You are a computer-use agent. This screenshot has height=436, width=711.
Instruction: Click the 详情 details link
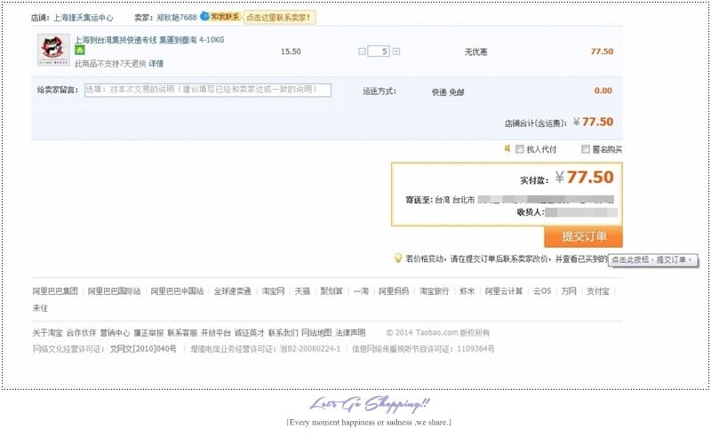(x=156, y=64)
